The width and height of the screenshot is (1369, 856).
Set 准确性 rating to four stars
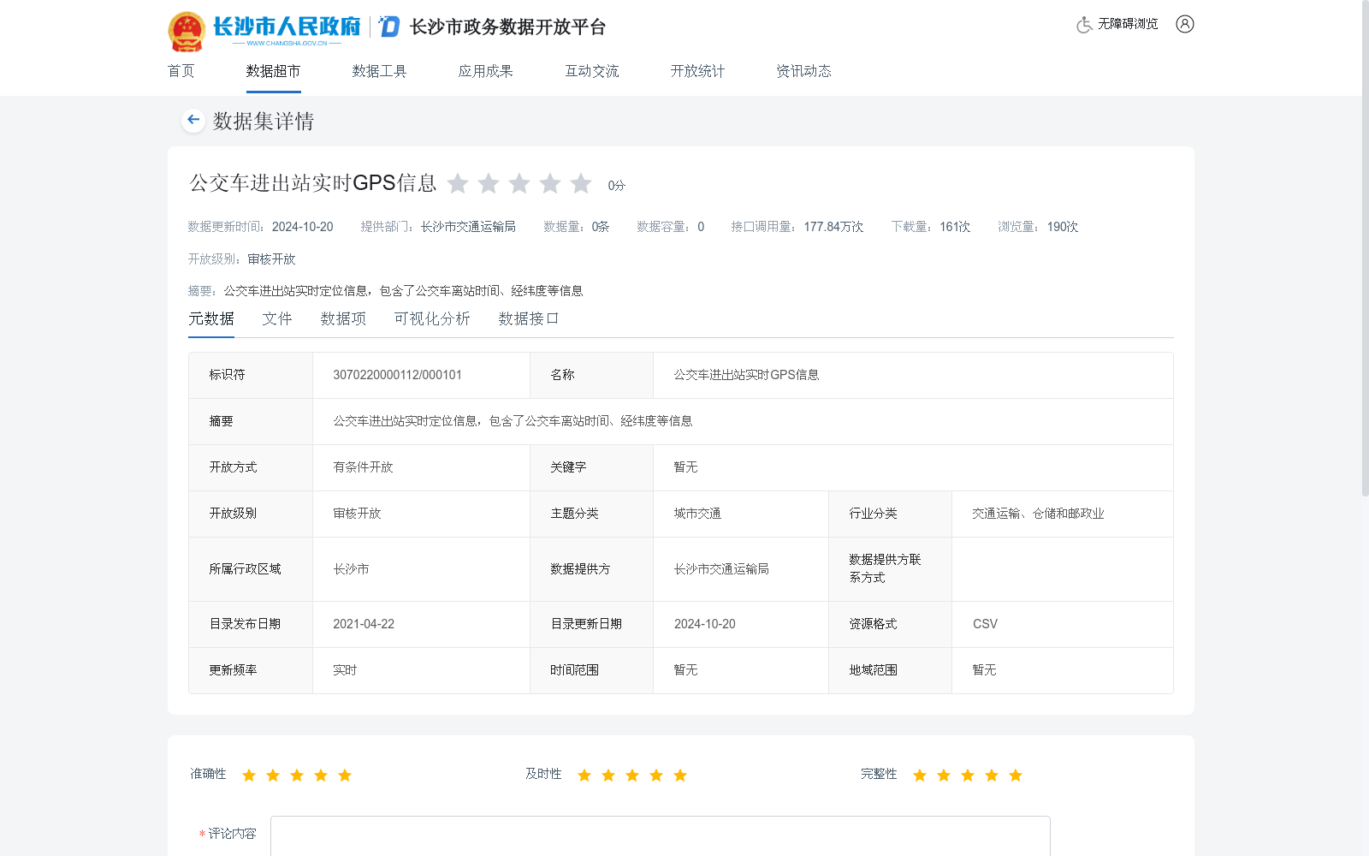coord(321,775)
